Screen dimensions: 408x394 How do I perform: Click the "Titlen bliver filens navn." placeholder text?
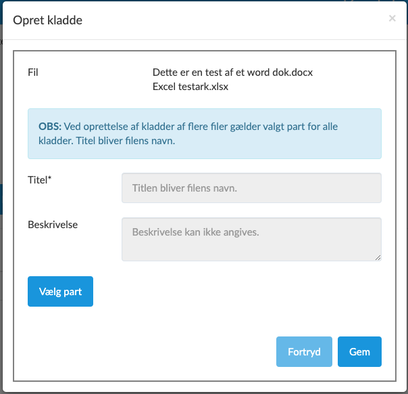pos(184,188)
